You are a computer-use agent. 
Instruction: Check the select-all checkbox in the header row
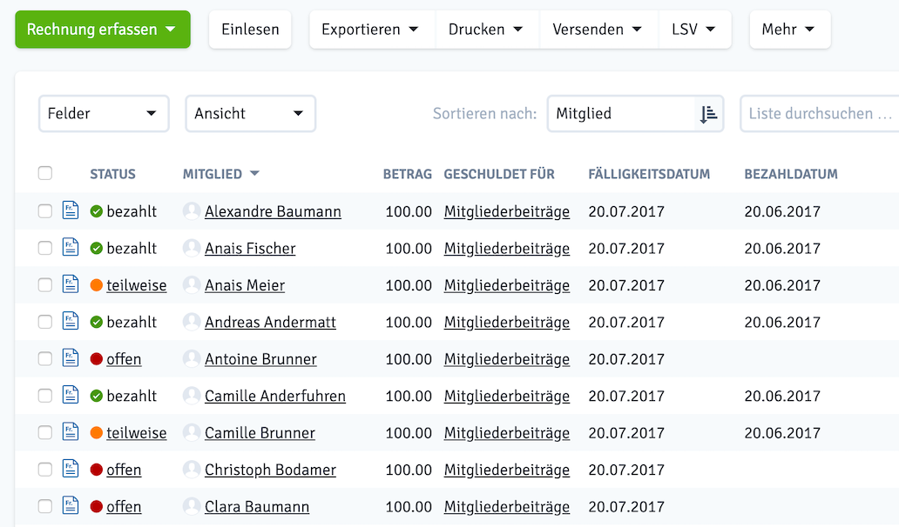click(45, 173)
